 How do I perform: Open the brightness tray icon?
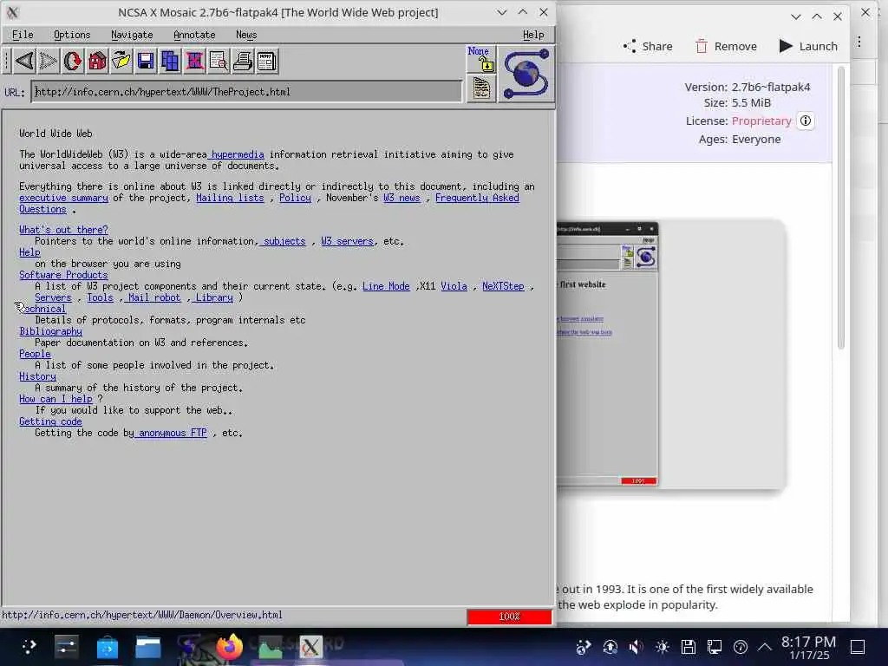662,647
